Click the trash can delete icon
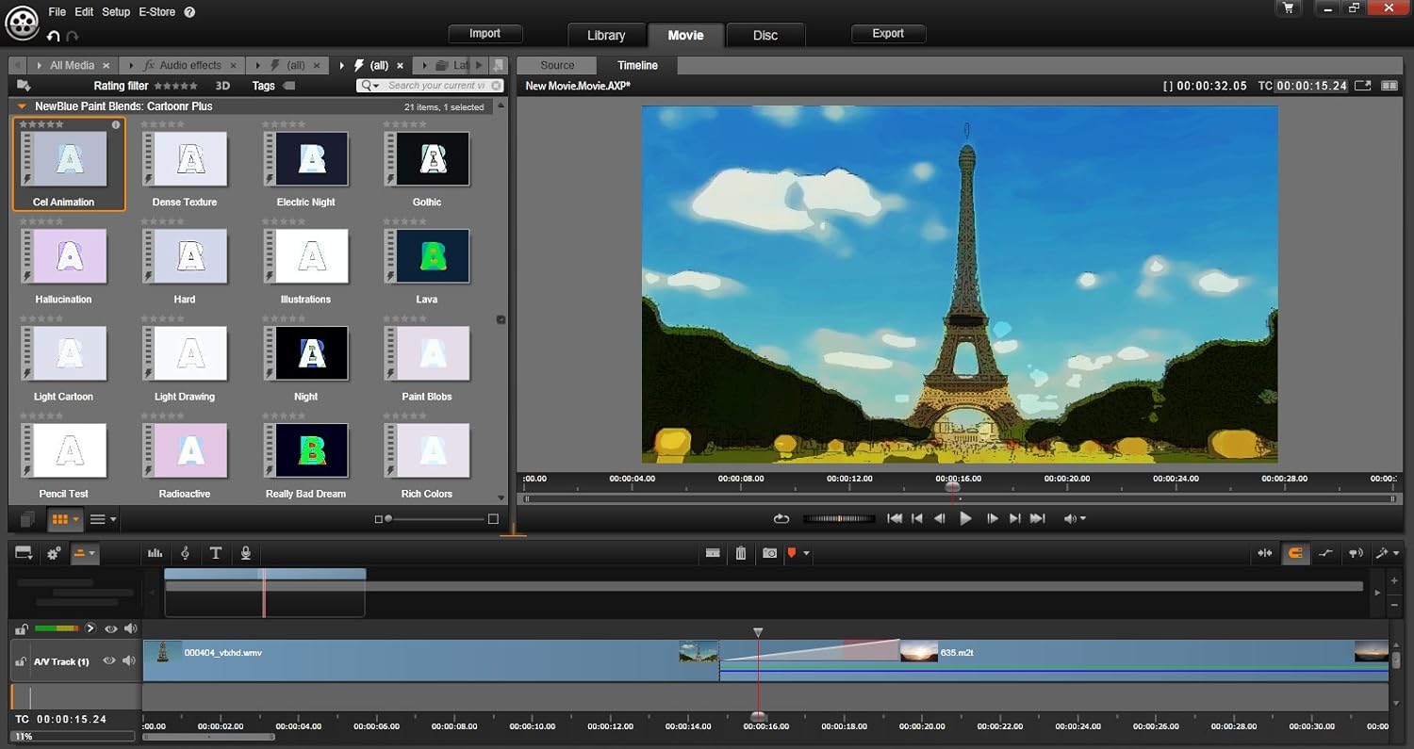Viewport: 1414px width, 749px height. pyautogui.click(x=741, y=553)
